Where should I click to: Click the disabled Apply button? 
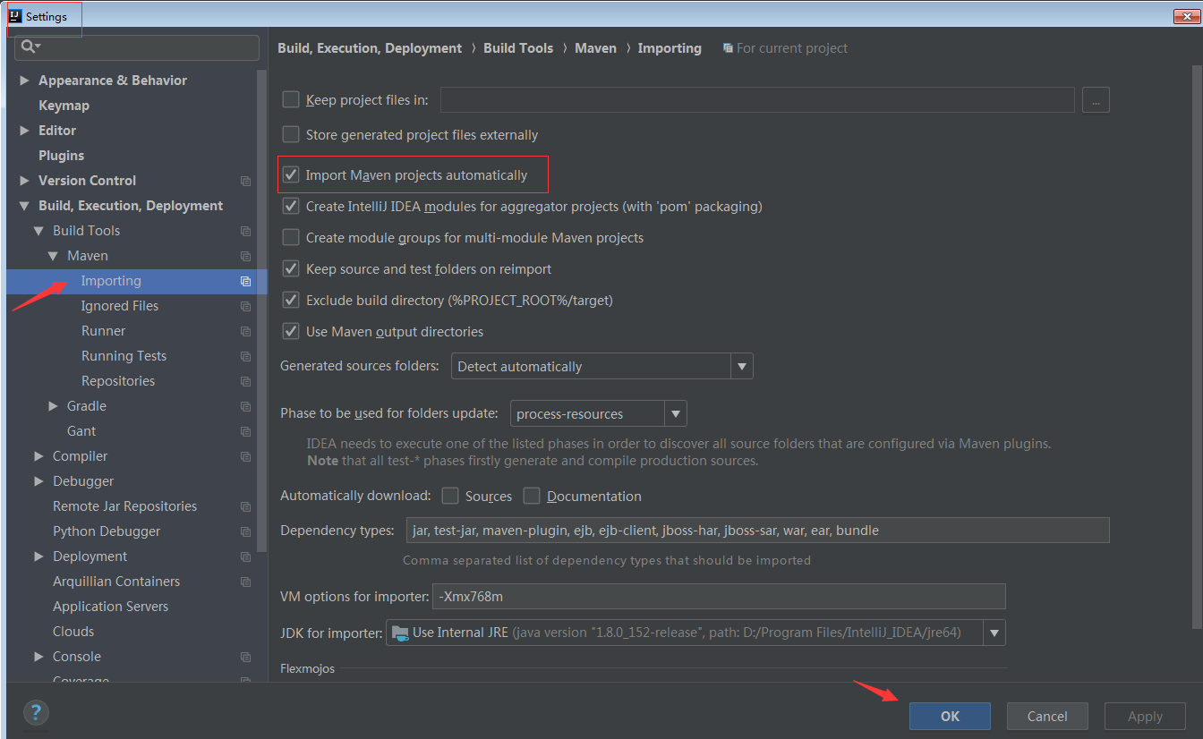pyautogui.click(x=1145, y=716)
